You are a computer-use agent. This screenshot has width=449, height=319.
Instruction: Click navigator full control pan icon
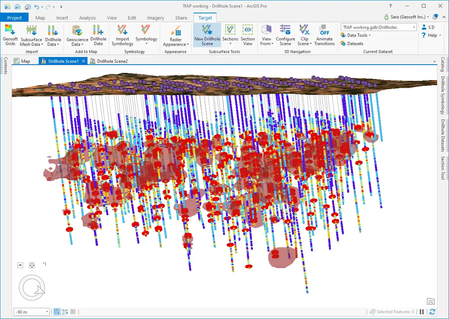(x=32, y=265)
